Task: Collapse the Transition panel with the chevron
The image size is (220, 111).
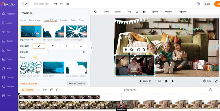Action: [91, 48]
